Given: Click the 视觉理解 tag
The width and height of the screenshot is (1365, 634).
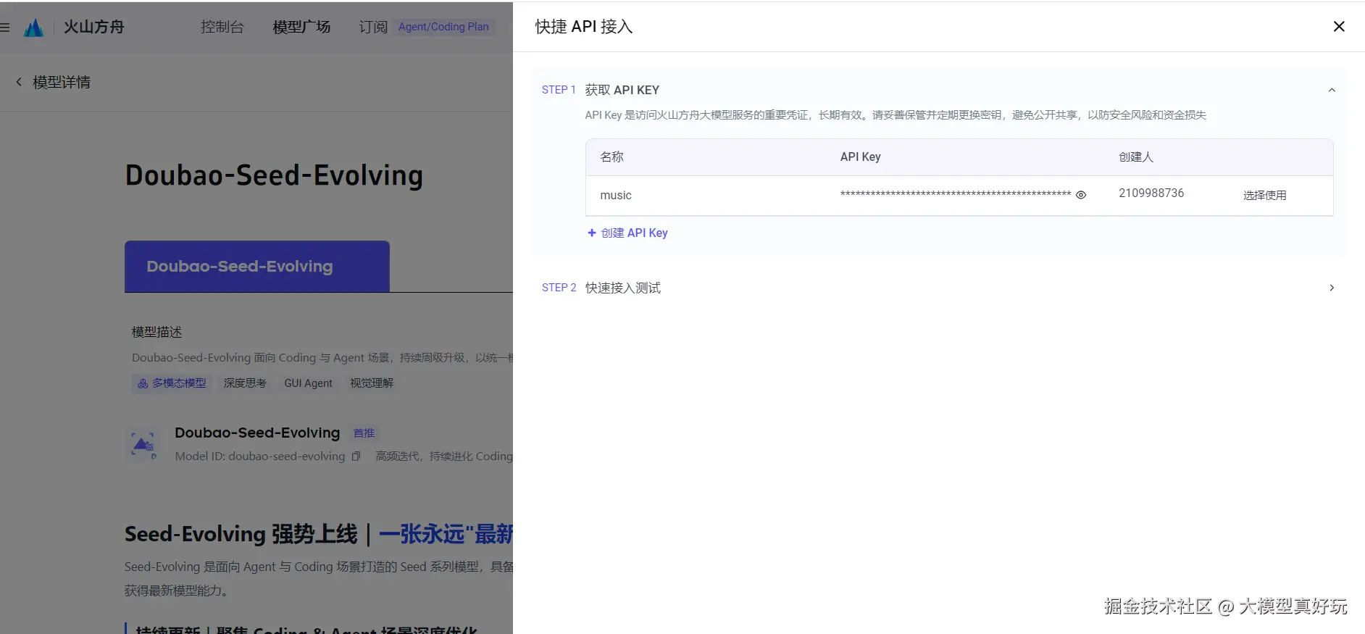Looking at the screenshot, I should click(x=372, y=383).
